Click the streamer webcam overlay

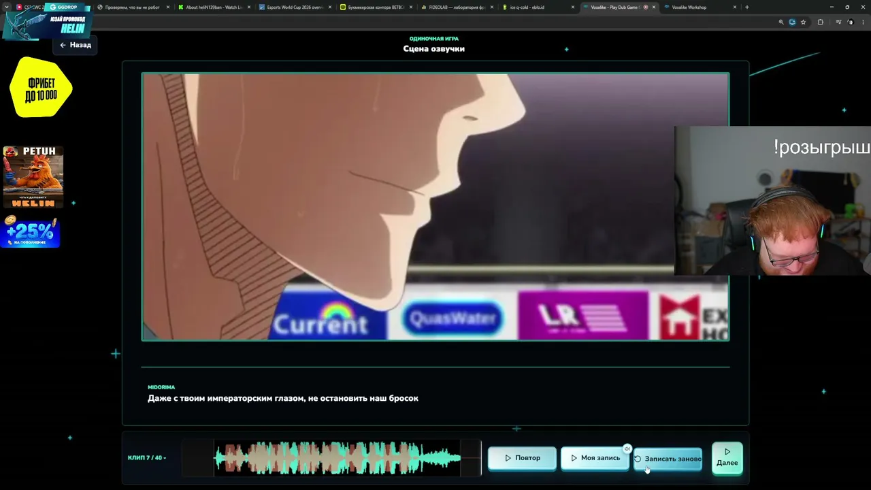772,201
